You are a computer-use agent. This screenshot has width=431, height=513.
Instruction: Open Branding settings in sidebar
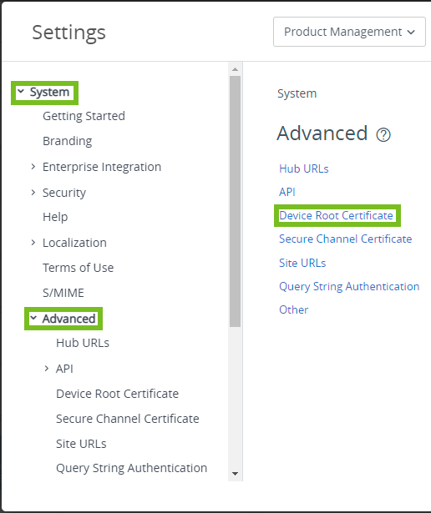point(67,141)
